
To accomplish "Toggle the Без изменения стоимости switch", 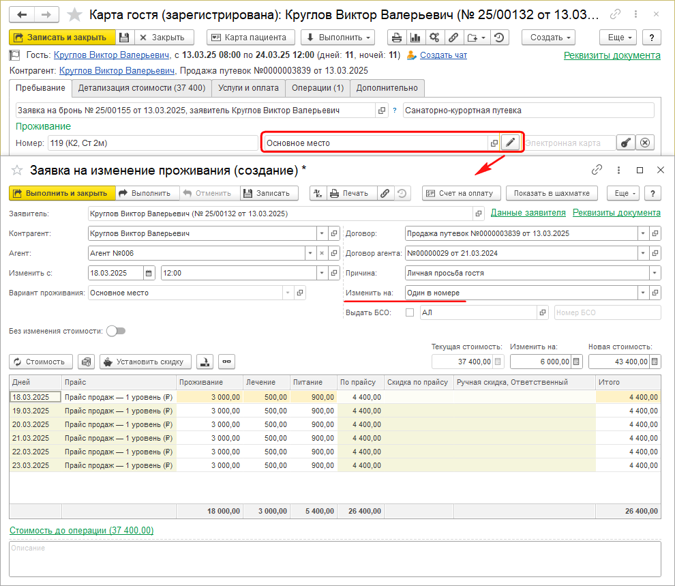I will point(116,331).
